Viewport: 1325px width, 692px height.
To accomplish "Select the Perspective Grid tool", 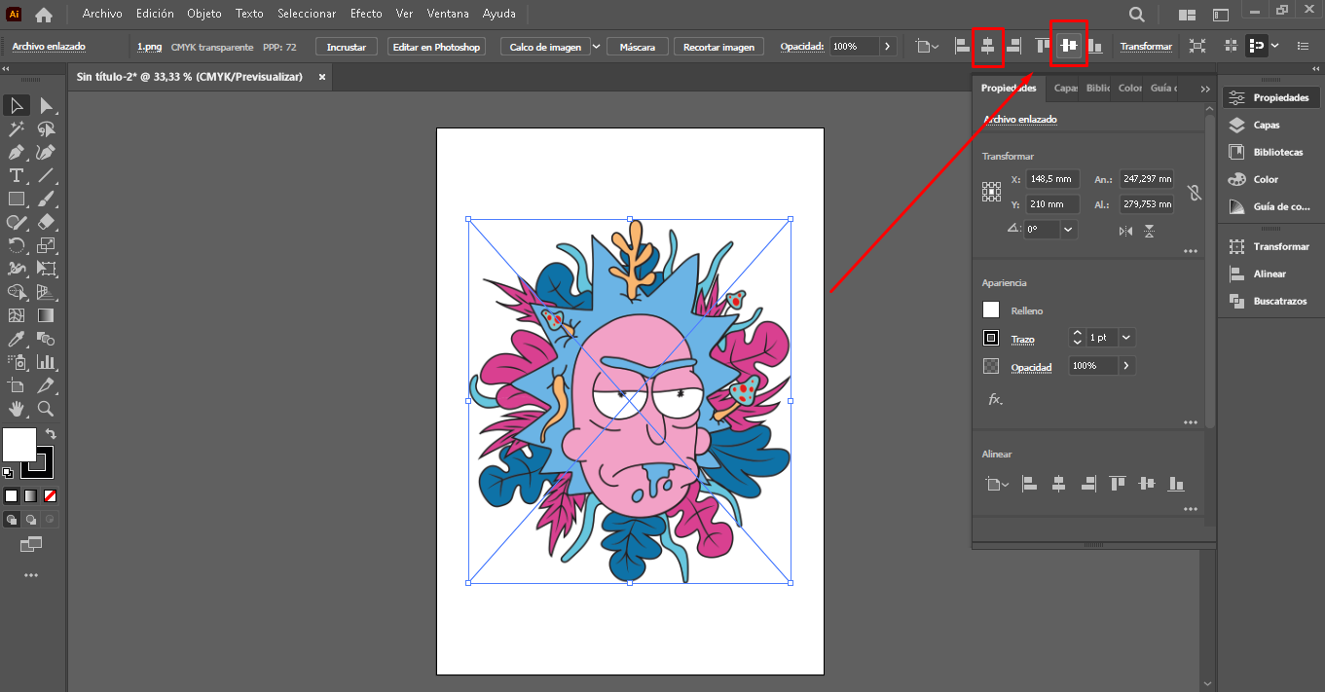I will point(46,292).
